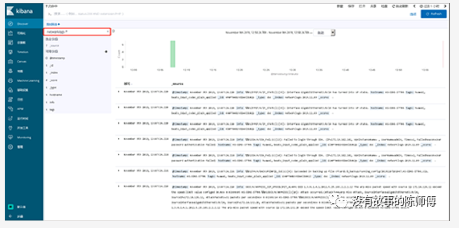Viewport: 459px width, 228px height.
Task: Open the networklogs-* index pattern dropdown
Action: (77, 31)
